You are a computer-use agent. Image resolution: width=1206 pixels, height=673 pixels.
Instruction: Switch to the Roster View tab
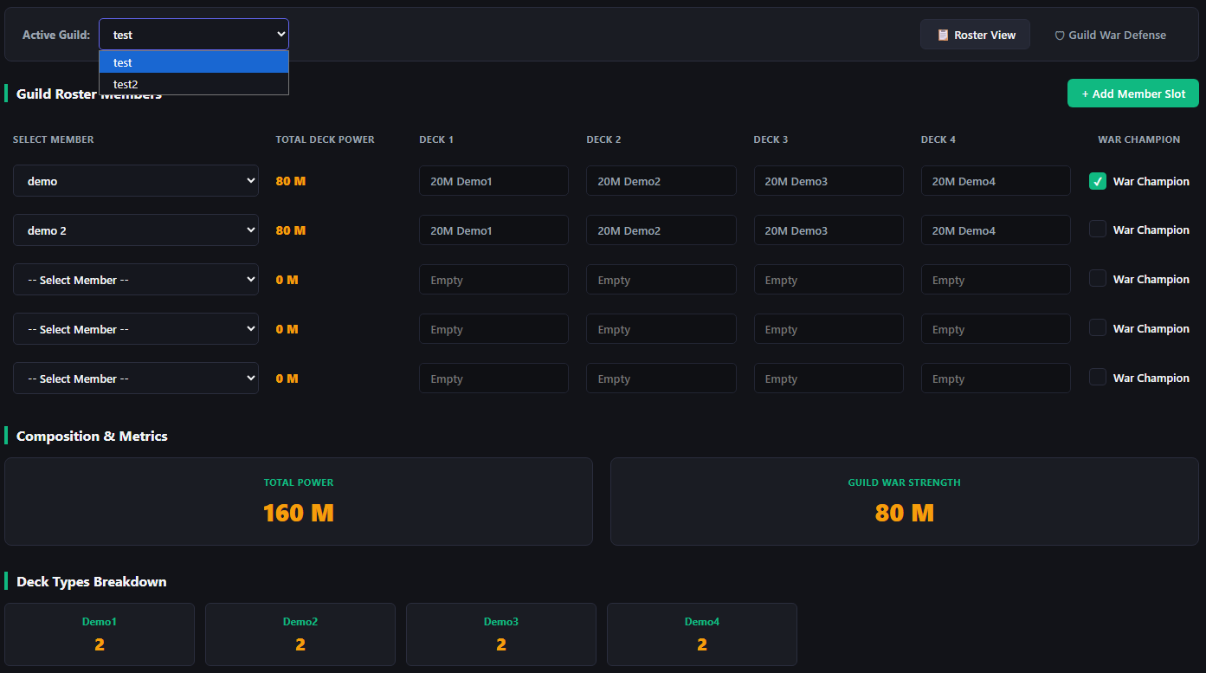pyautogui.click(x=975, y=35)
